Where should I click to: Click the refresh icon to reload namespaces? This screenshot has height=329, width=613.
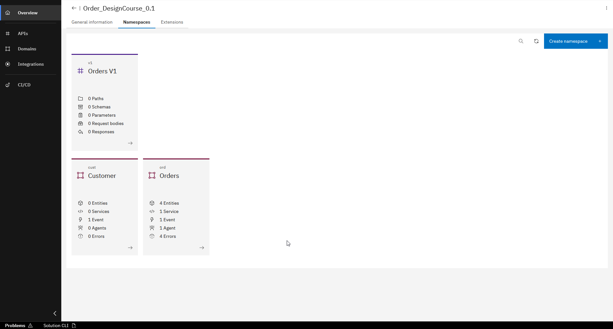pyautogui.click(x=536, y=41)
